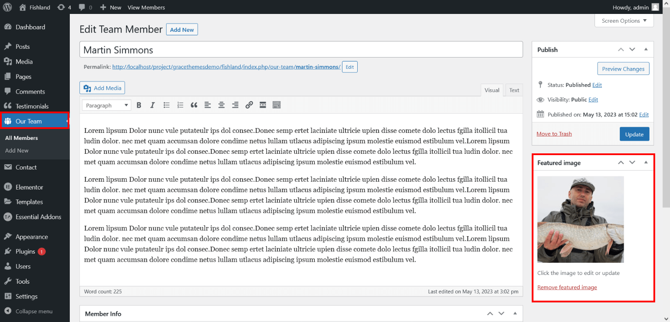
Task: Open the Media library menu
Action: tap(35, 61)
